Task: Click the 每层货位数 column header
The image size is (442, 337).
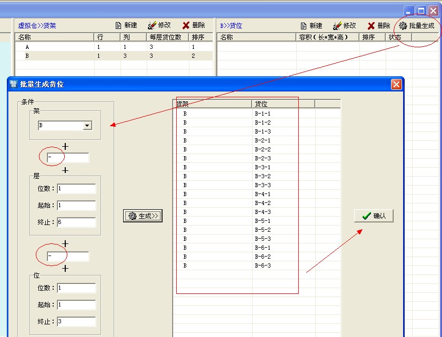Action: click(x=168, y=37)
